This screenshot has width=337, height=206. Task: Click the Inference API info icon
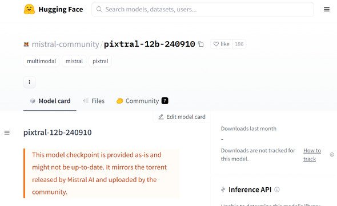tap(277, 189)
